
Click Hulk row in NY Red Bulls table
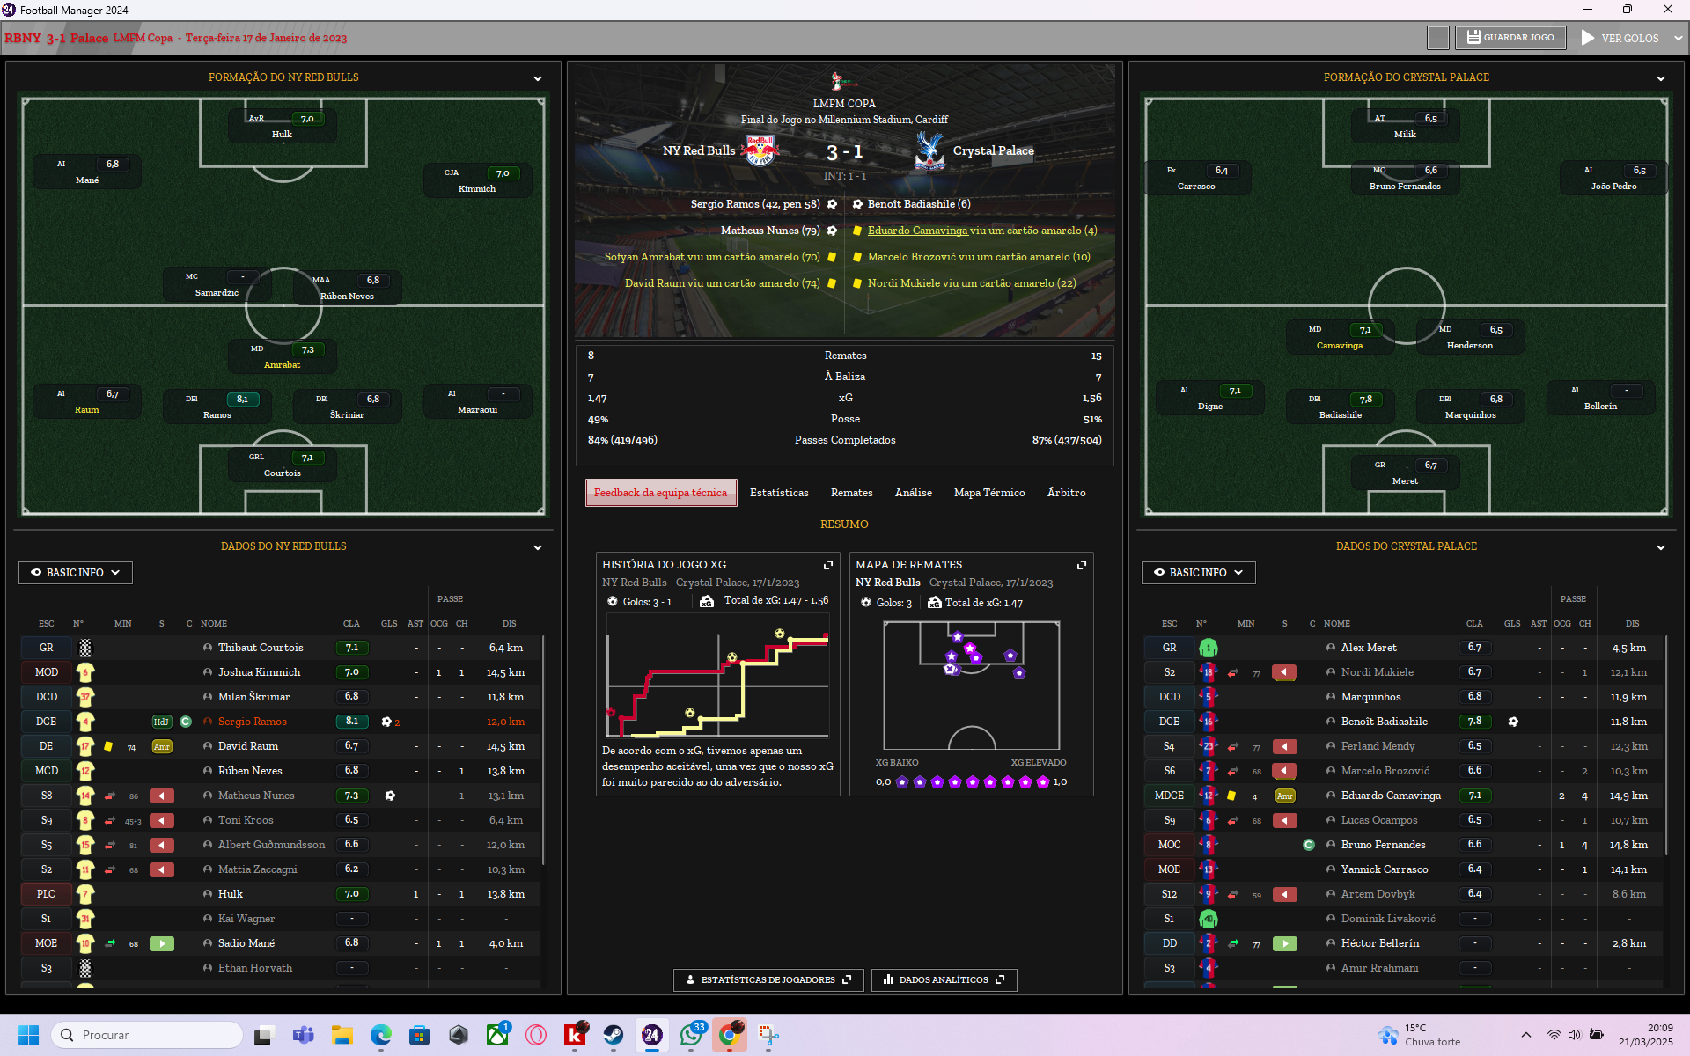[x=280, y=894]
